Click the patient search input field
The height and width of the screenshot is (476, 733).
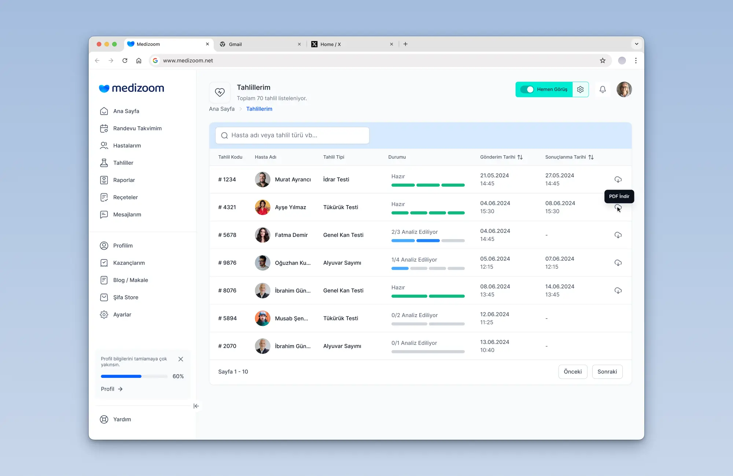tap(292, 135)
